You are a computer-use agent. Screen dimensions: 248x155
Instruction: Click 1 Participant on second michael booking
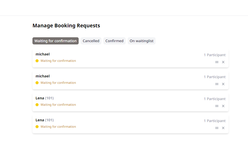pos(215,77)
